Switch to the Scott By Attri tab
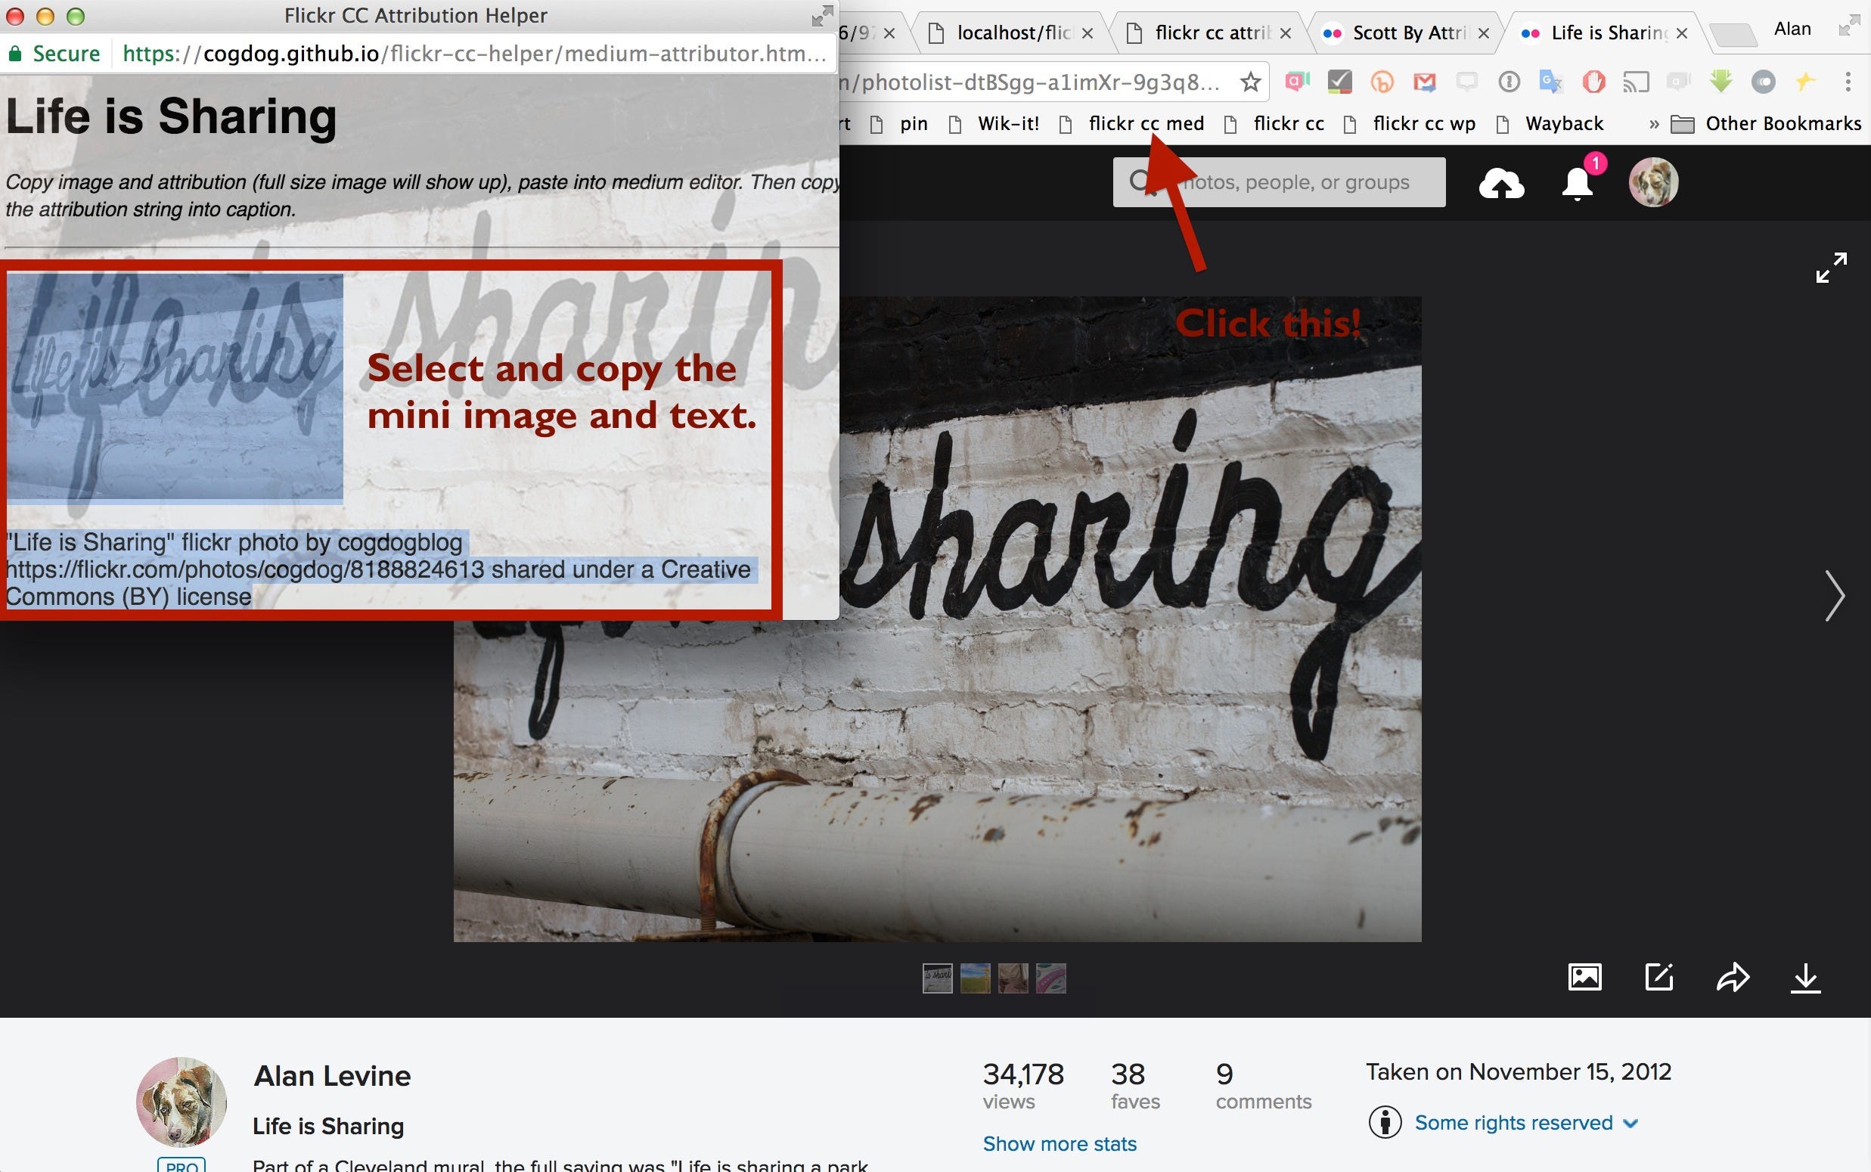1871x1172 pixels. click(1408, 33)
